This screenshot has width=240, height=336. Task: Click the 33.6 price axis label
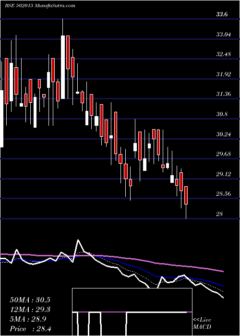[x=222, y=14]
